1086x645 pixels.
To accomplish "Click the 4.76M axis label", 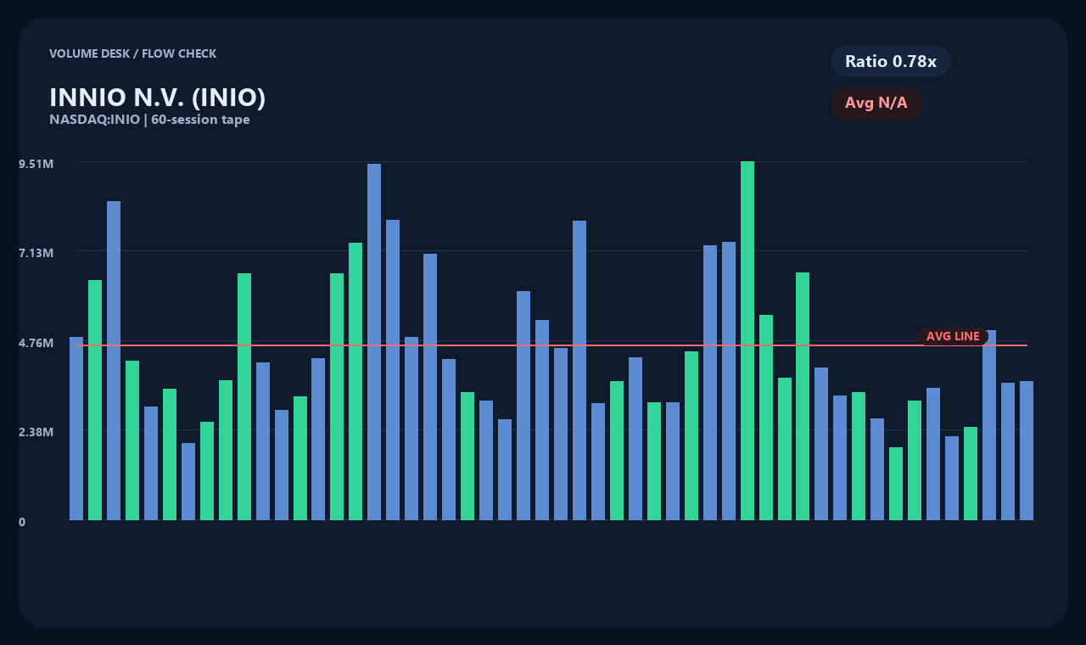I will pyautogui.click(x=36, y=343).
